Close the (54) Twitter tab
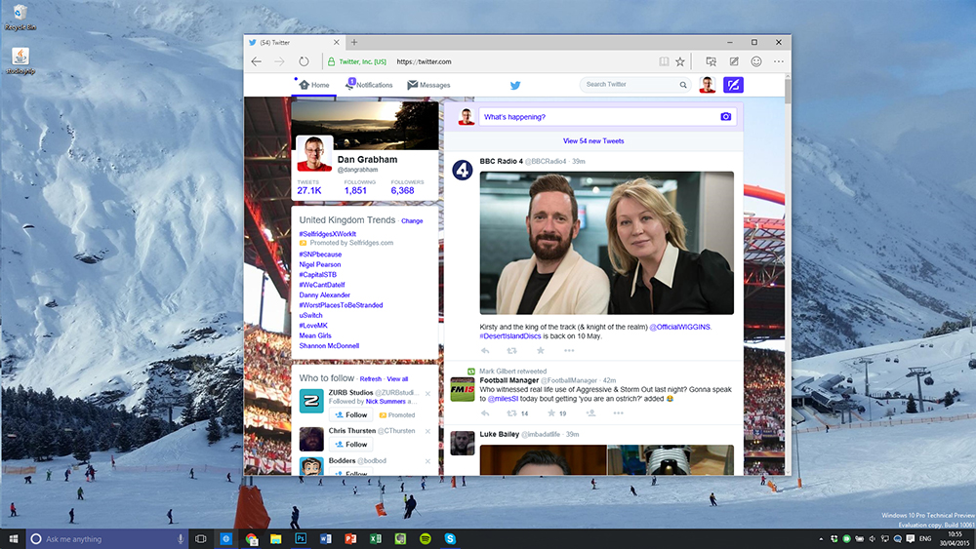The image size is (976, 549). click(336, 42)
